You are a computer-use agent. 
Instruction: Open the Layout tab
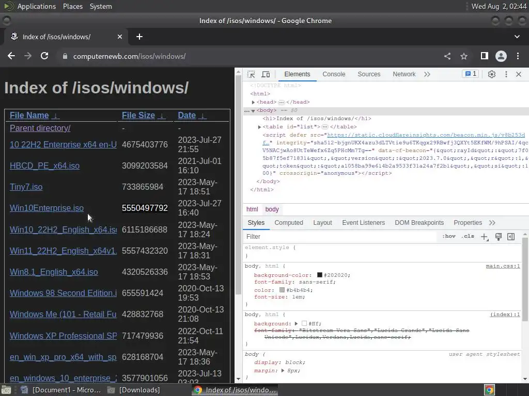point(322,223)
